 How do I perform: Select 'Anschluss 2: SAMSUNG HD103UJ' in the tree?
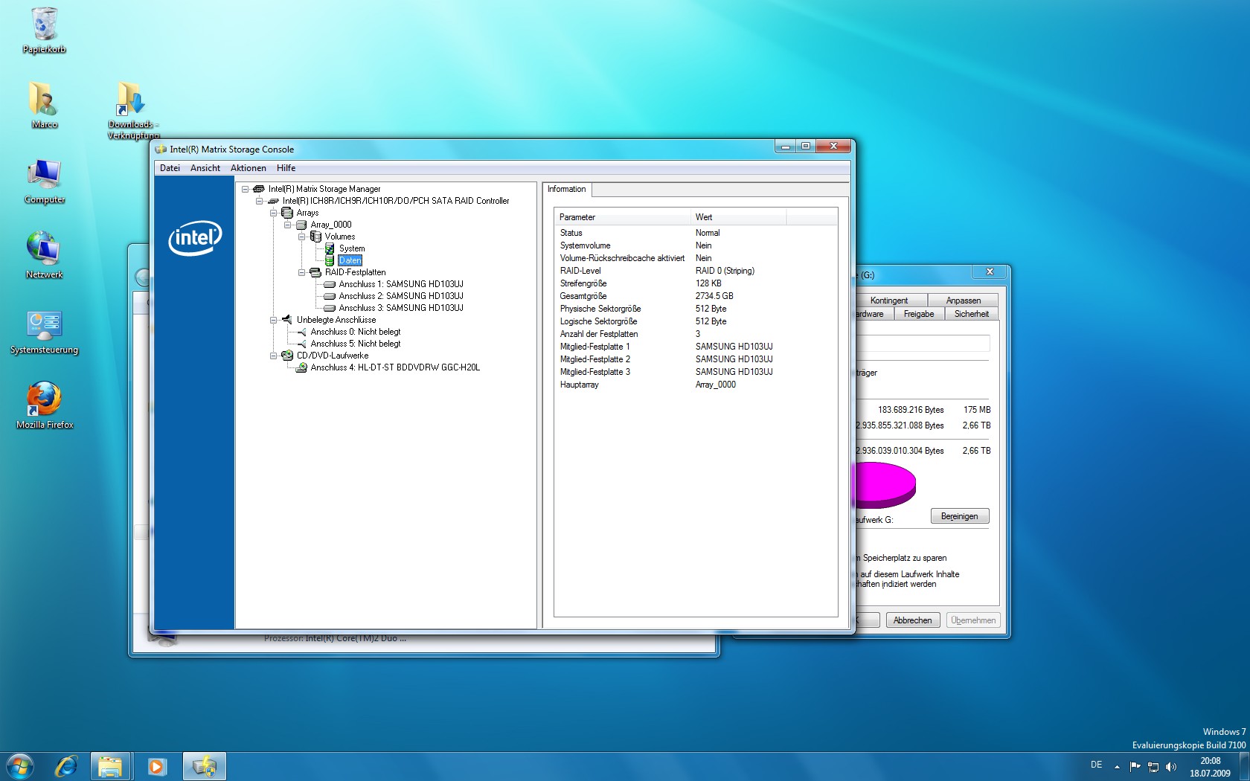[x=401, y=296]
